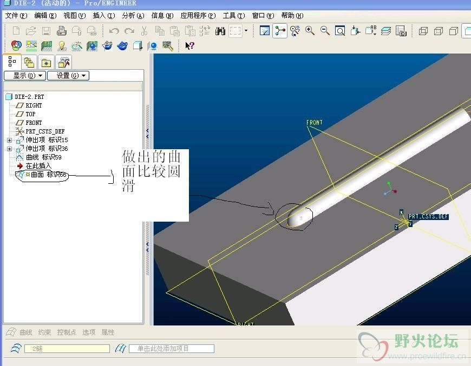Click the Reorient view icon
The width and height of the screenshot is (471, 366).
(x=355, y=31)
